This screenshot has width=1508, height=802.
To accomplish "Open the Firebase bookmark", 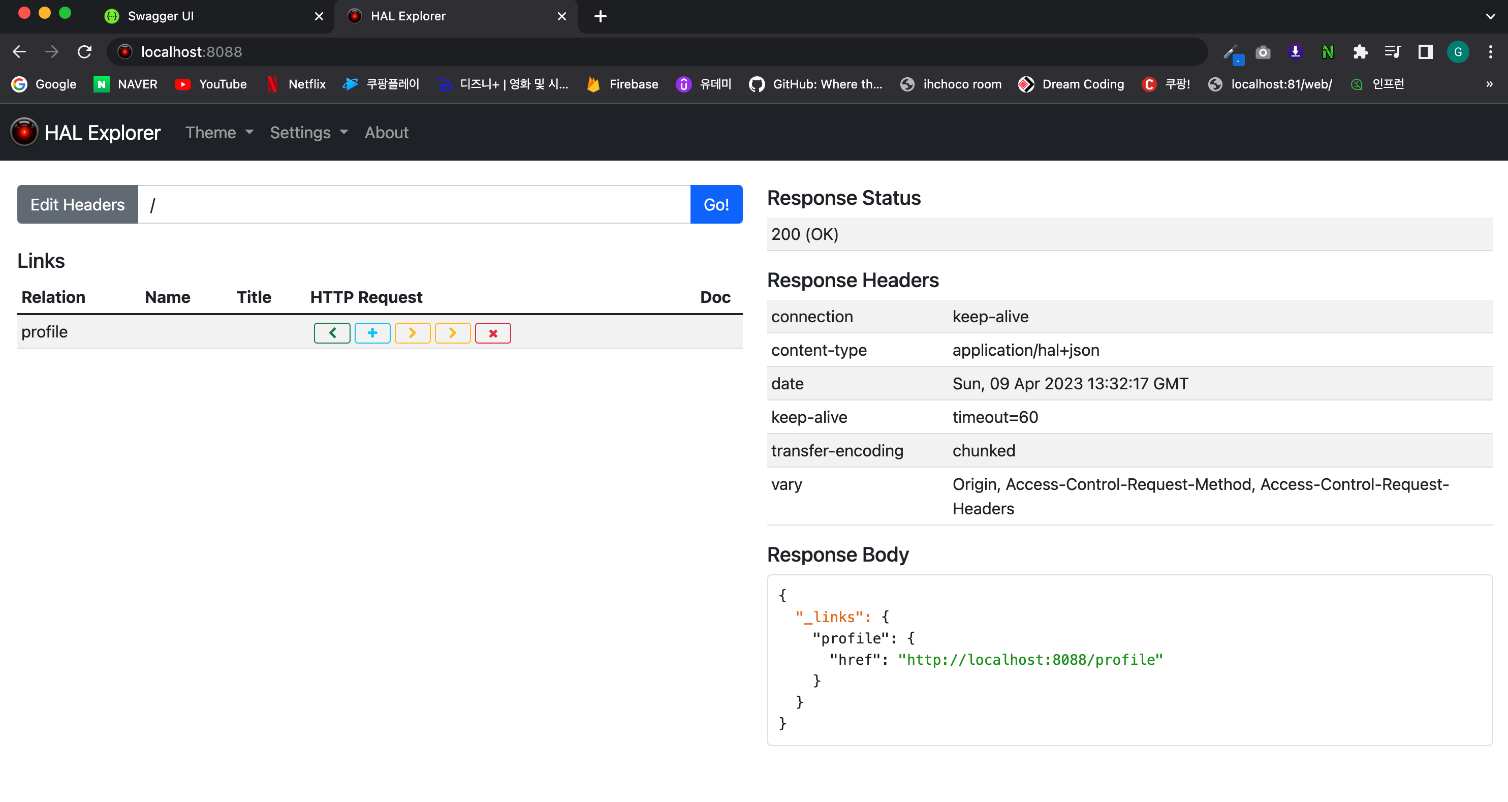I will [x=623, y=84].
